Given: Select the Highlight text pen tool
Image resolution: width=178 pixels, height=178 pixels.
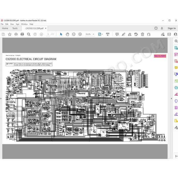Looking at the screenshot, I should (x=123, y=34).
